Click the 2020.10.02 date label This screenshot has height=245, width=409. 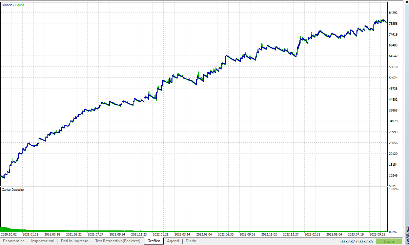pos(9,234)
